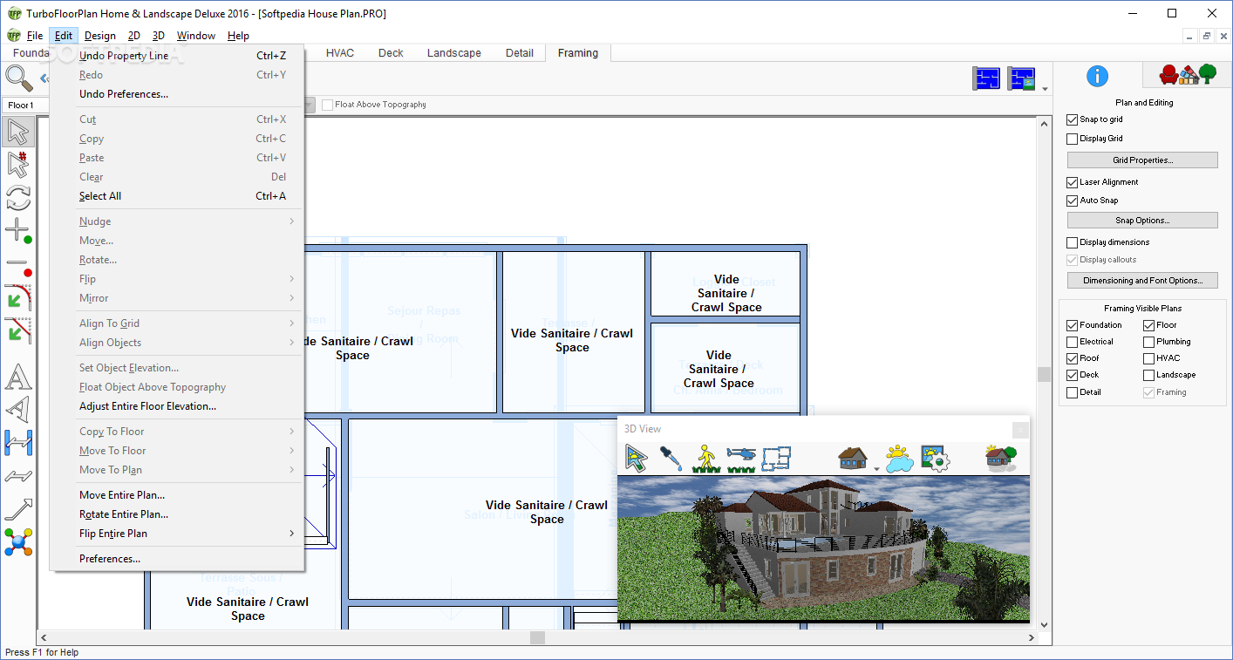This screenshot has height=660, width=1233.
Task: Choose the callout arrow tool
Action: pos(17,508)
